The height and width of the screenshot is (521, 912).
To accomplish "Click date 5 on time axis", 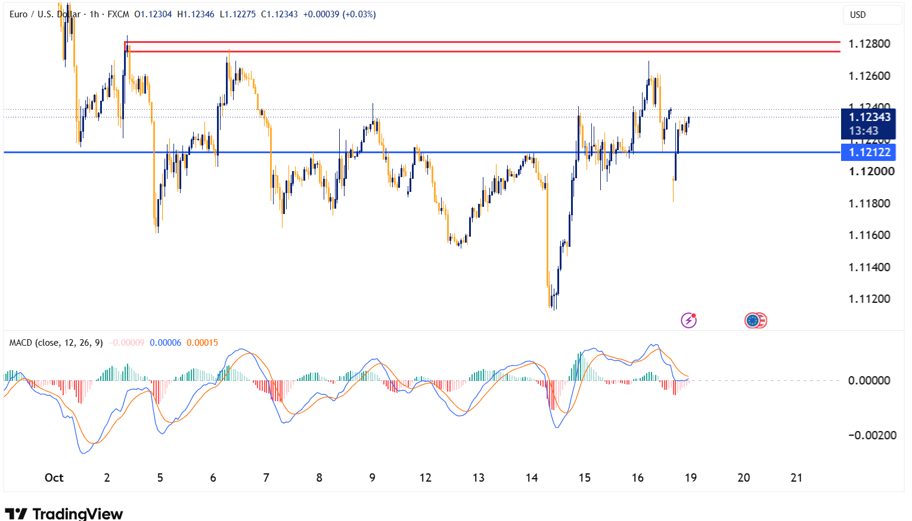I will [160, 477].
